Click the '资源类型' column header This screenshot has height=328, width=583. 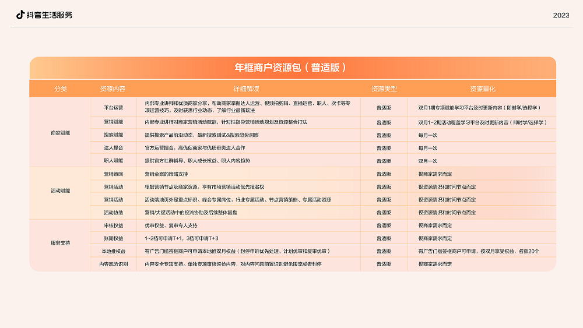coord(384,89)
